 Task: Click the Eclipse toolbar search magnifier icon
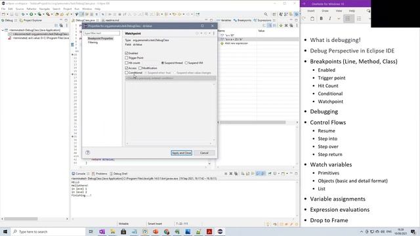(266, 14)
